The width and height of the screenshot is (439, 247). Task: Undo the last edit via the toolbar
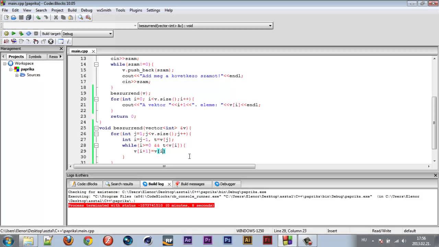tap(38, 17)
